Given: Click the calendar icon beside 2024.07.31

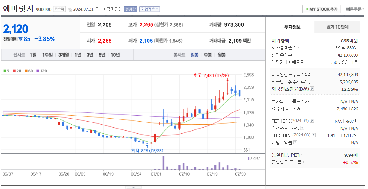Looking at the screenshot, I should [x=70, y=9].
